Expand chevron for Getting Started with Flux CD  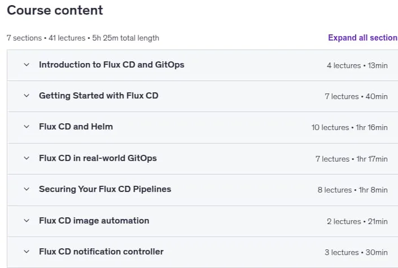tap(27, 96)
